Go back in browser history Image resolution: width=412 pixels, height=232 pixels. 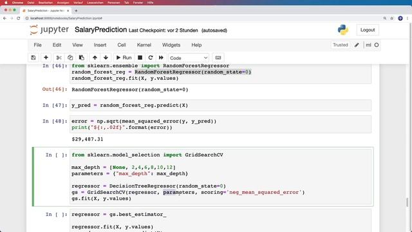coord(5,18)
